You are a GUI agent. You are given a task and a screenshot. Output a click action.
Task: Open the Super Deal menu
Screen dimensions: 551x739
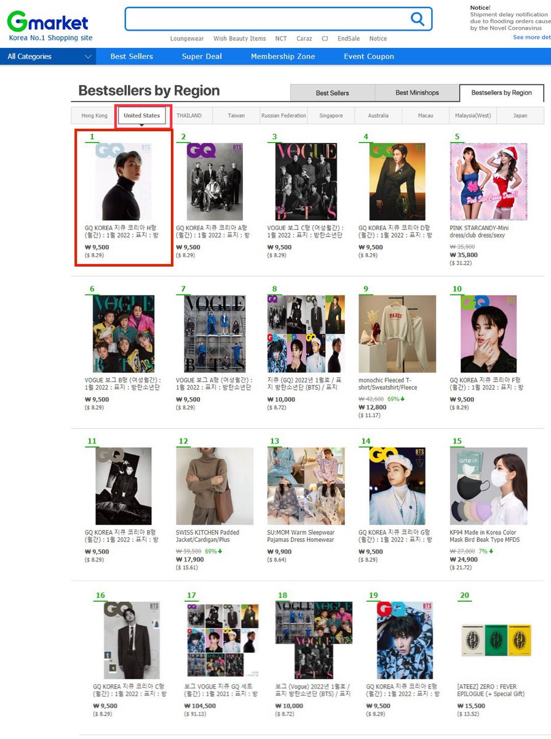[202, 57]
